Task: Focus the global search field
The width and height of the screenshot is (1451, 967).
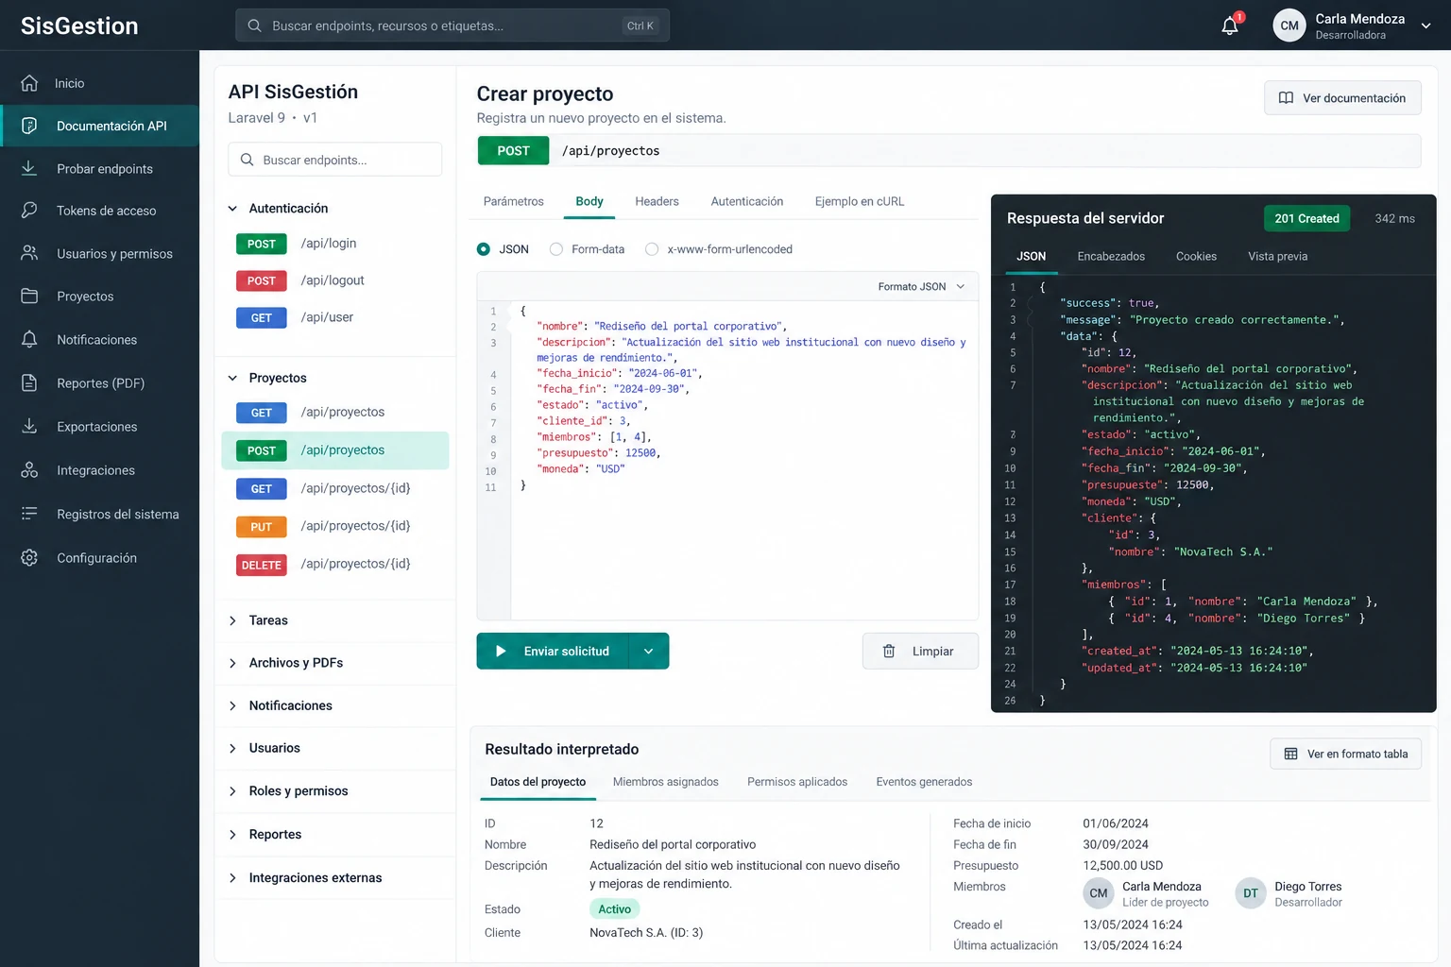Action: [452, 25]
